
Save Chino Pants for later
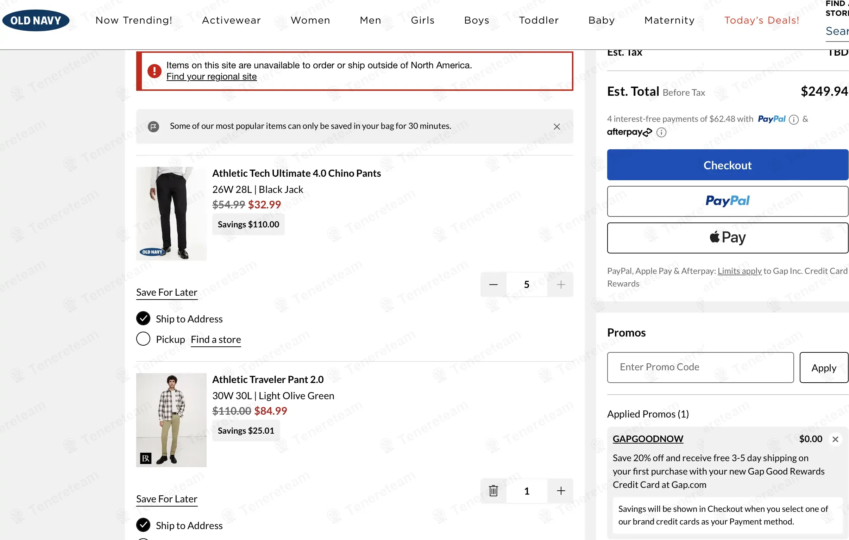[167, 293]
